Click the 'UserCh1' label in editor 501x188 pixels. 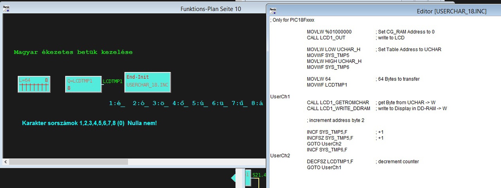280,96
